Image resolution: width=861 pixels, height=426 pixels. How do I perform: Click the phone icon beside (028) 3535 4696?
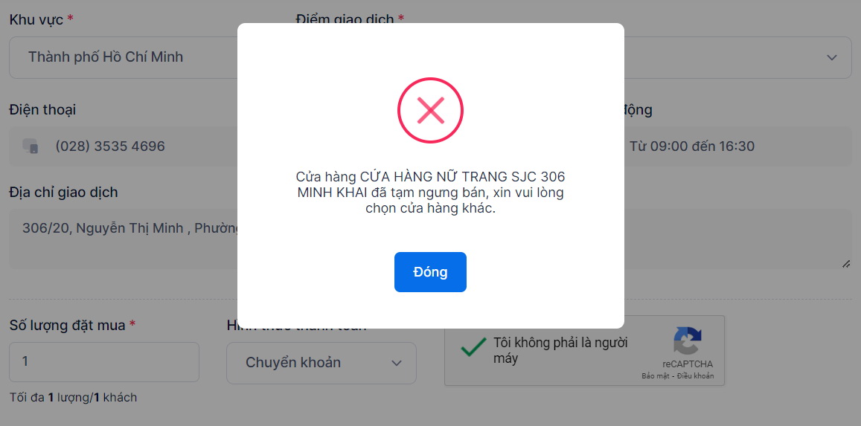tap(31, 146)
